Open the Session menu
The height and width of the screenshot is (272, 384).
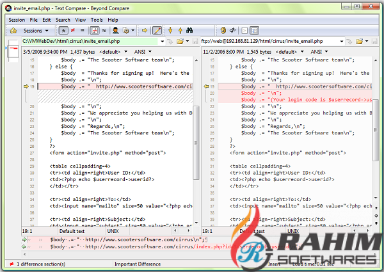pyautogui.click(x=17, y=20)
